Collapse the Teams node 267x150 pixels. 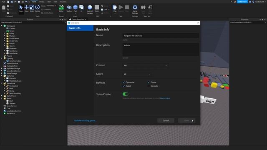click(2, 98)
